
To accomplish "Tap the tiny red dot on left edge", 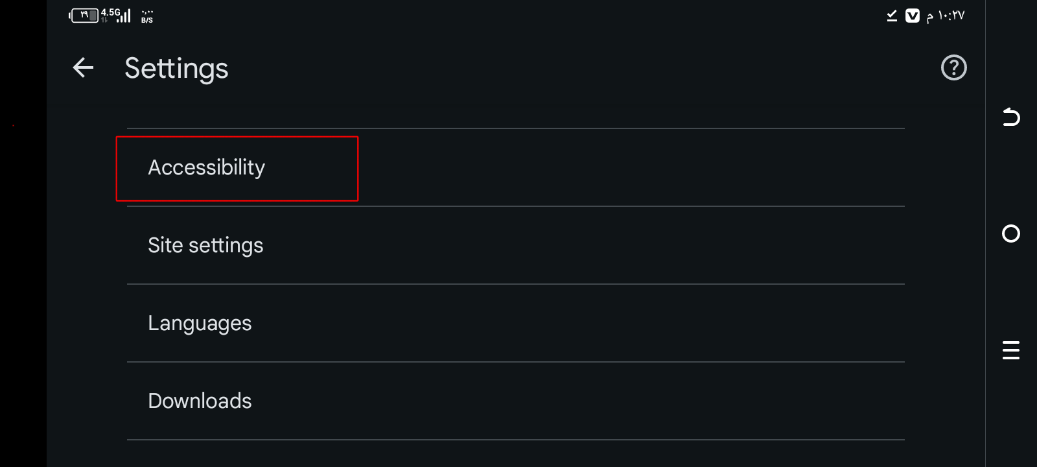I will pos(13,125).
